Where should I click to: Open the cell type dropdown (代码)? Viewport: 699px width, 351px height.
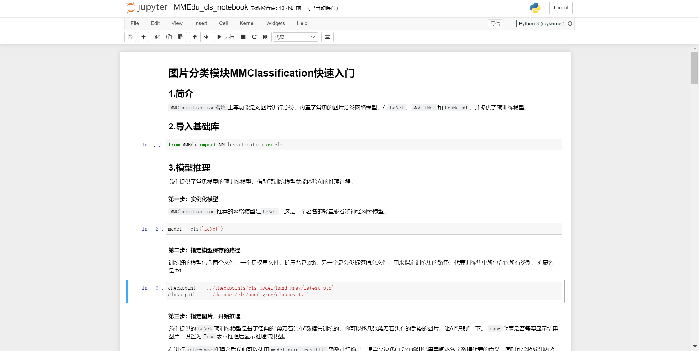pyautogui.click(x=295, y=37)
